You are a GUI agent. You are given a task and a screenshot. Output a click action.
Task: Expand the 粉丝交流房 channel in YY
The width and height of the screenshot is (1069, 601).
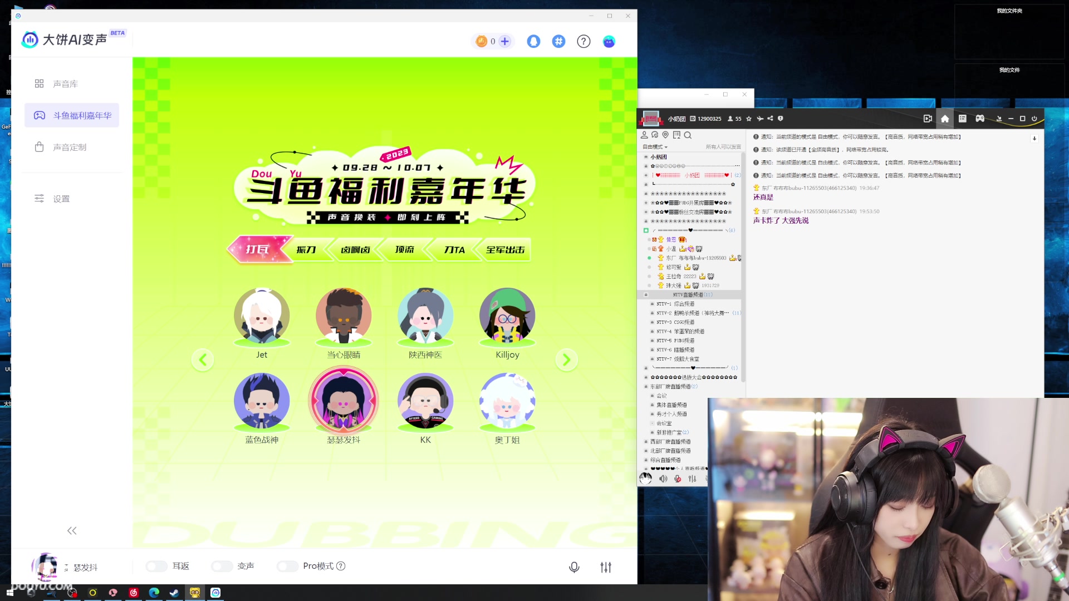(646, 212)
